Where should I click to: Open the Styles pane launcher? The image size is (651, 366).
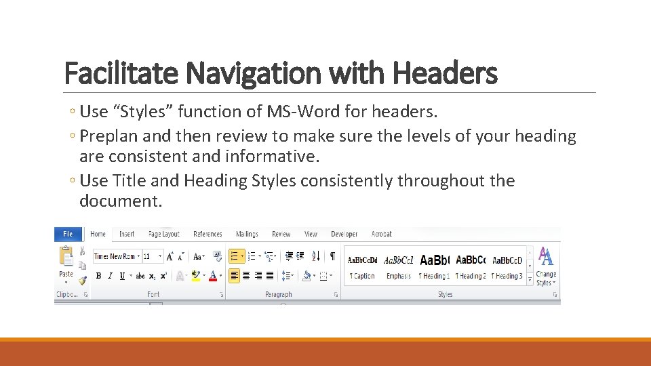tap(554, 295)
